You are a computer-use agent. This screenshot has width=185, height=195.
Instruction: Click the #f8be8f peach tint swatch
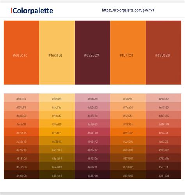[128, 98]
